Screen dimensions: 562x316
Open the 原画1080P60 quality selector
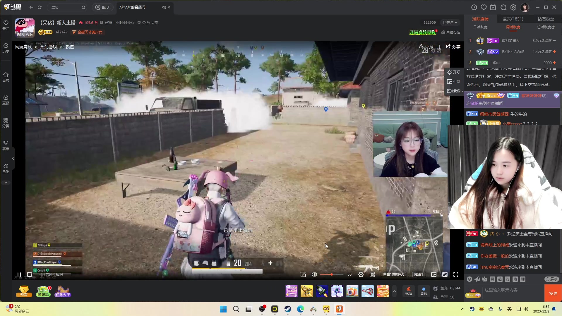[393, 274]
